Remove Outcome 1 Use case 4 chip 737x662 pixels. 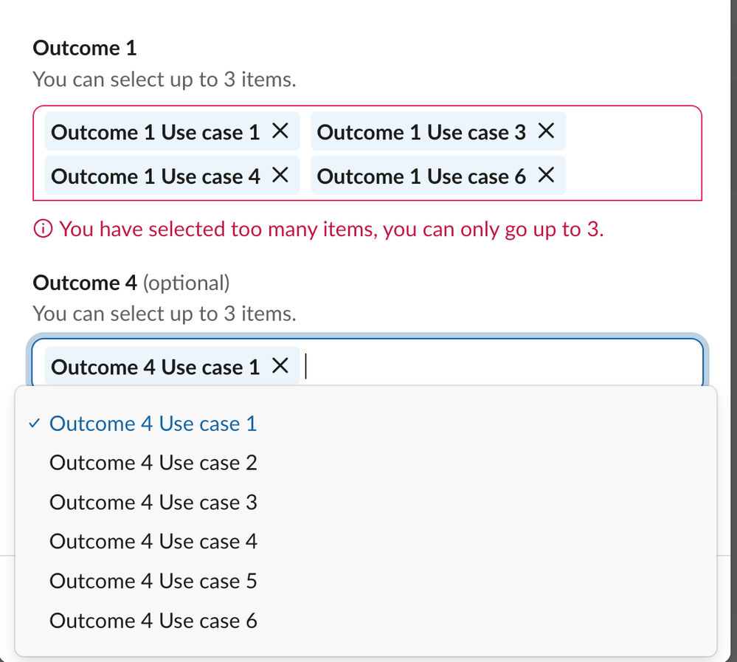(x=280, y=176)
